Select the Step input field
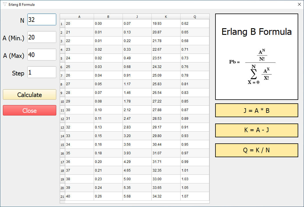 point(42,72)
